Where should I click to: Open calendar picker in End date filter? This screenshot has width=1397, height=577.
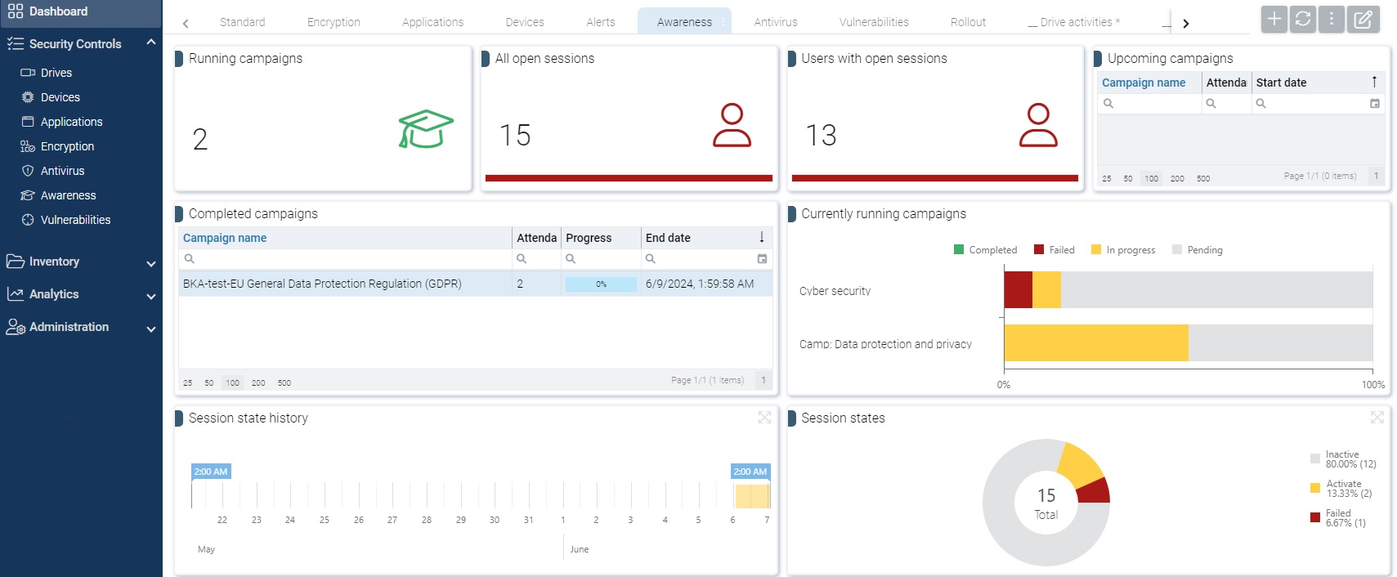pyautogui.click(x=762, y=259)
